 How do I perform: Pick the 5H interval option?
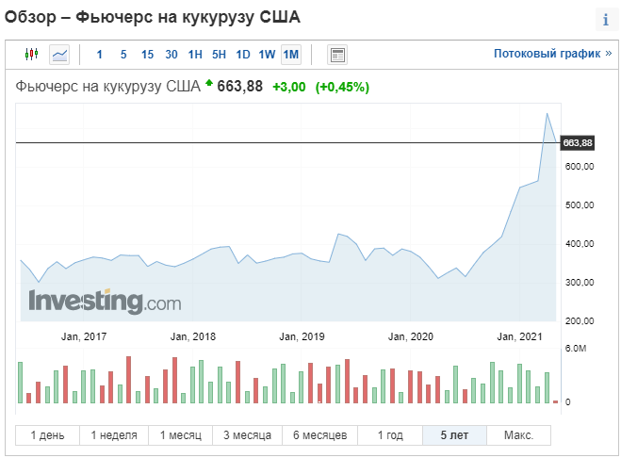(x=219, y=55)
